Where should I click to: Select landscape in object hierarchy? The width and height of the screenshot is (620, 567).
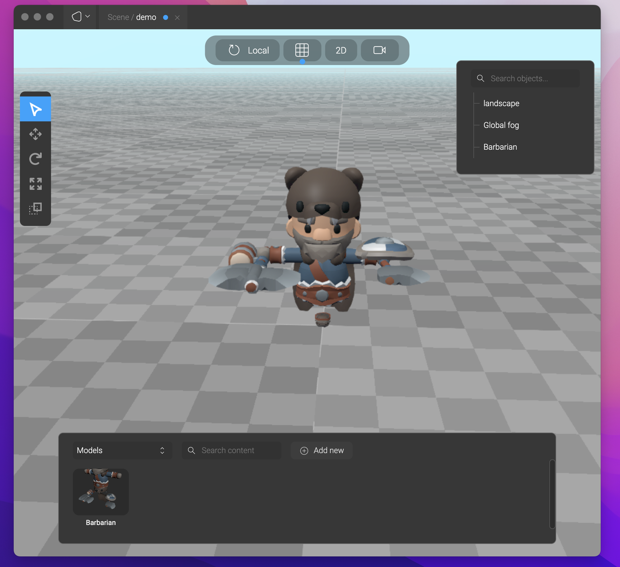click(501, 103)
